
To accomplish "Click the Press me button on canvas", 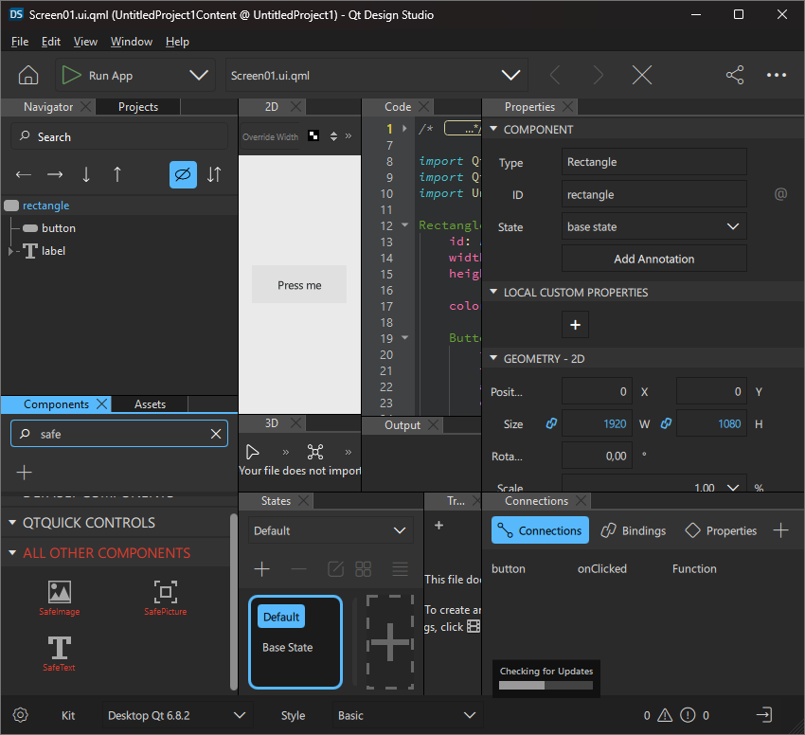I will tap(299, 284).
